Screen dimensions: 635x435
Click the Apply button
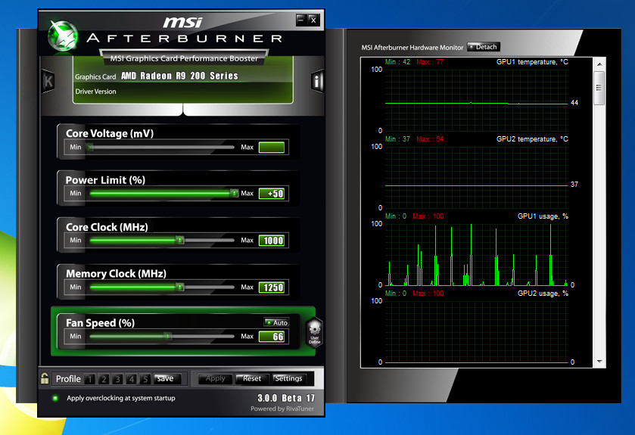215,379
